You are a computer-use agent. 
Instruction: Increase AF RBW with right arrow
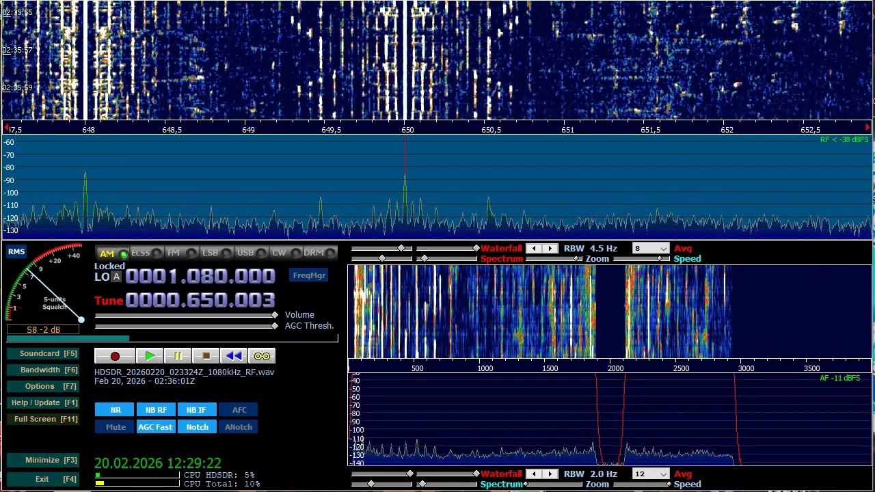point(550,474)
